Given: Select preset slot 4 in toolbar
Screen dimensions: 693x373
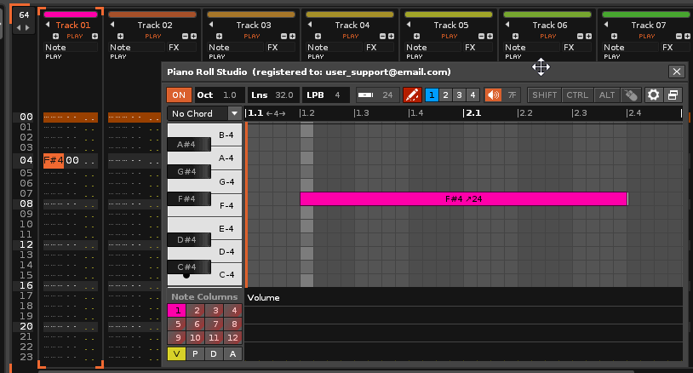Looking at the screenshot, I should pos(472,95).
